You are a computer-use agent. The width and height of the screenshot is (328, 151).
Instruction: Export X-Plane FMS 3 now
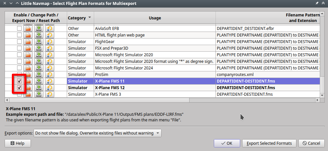coord(38,94)
